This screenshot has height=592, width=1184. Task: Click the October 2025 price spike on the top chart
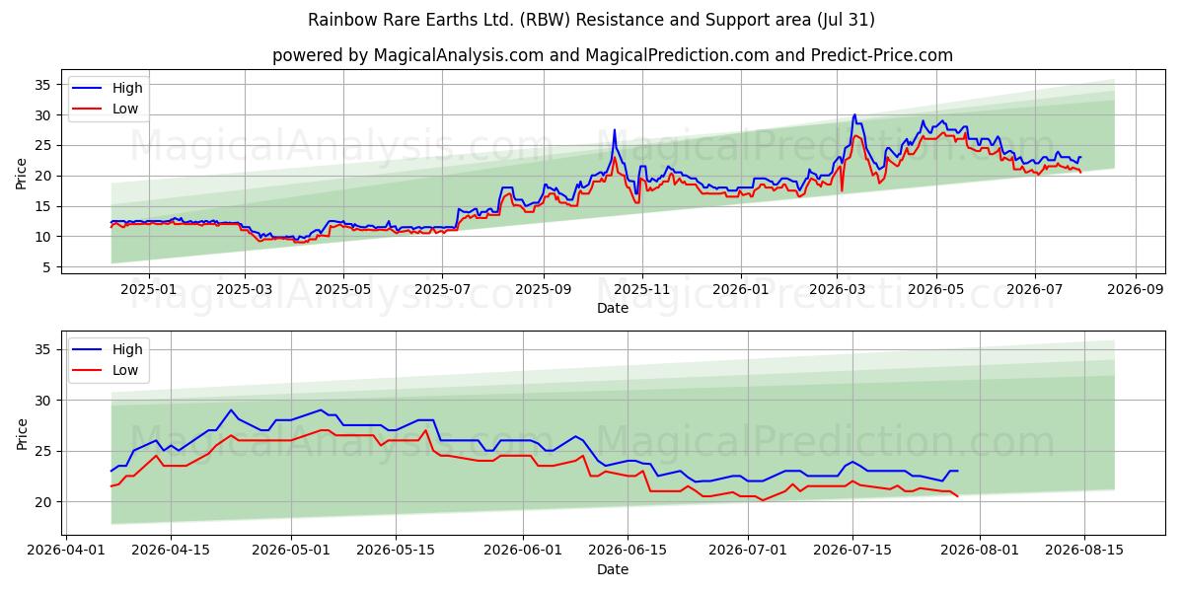click(x=615, y=130)
